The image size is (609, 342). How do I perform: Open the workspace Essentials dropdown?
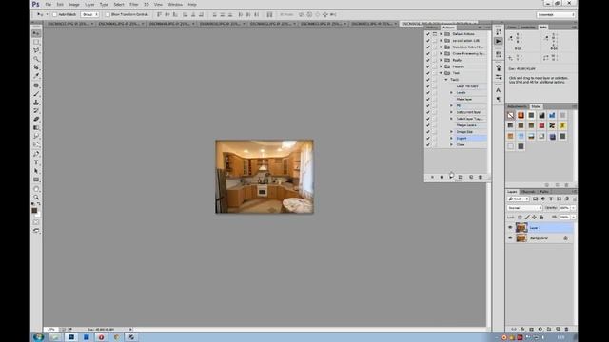pos(556,15)
